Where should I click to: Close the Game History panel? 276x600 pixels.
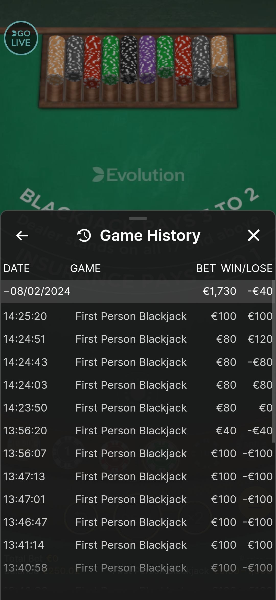254,235
